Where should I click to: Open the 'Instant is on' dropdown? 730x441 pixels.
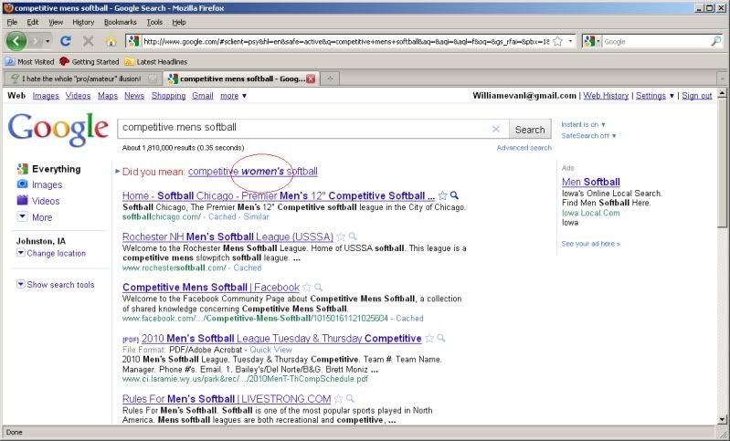click(583, 124)
